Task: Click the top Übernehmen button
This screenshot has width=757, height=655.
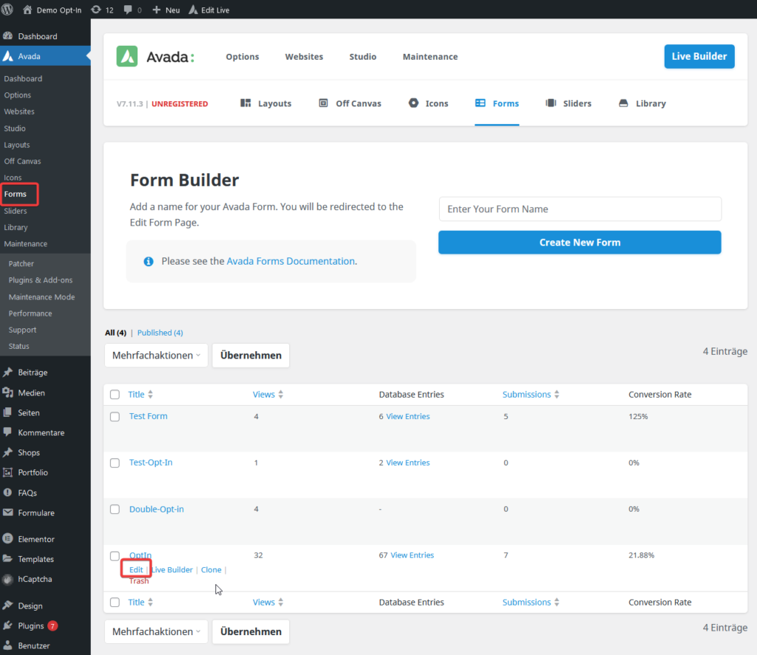Action: click(251, 356)
